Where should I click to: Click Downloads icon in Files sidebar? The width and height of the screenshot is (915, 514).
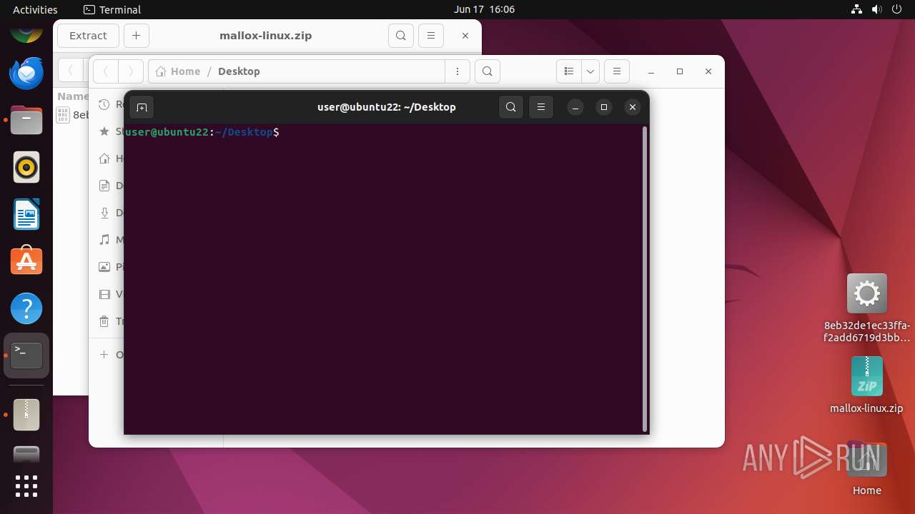[104, 213]
